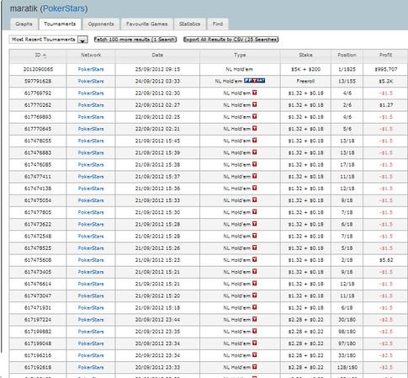The height and width of the screenshot is (378, 408).
Task: Click the turbo icon in the 22/09/2012 02:27 row
Action: pos(255,104)
